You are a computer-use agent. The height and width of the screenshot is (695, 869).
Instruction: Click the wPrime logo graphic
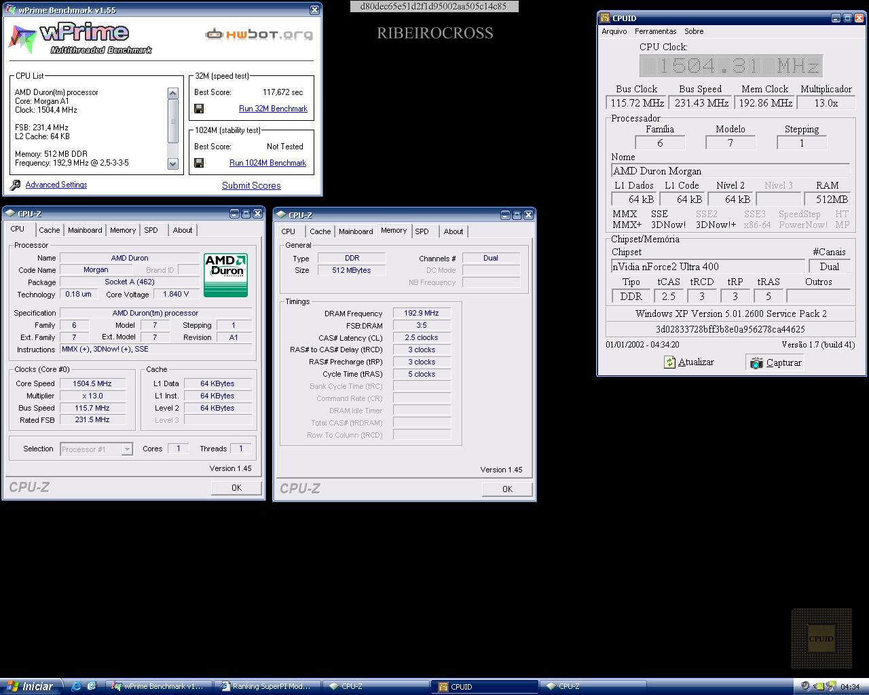80,38
